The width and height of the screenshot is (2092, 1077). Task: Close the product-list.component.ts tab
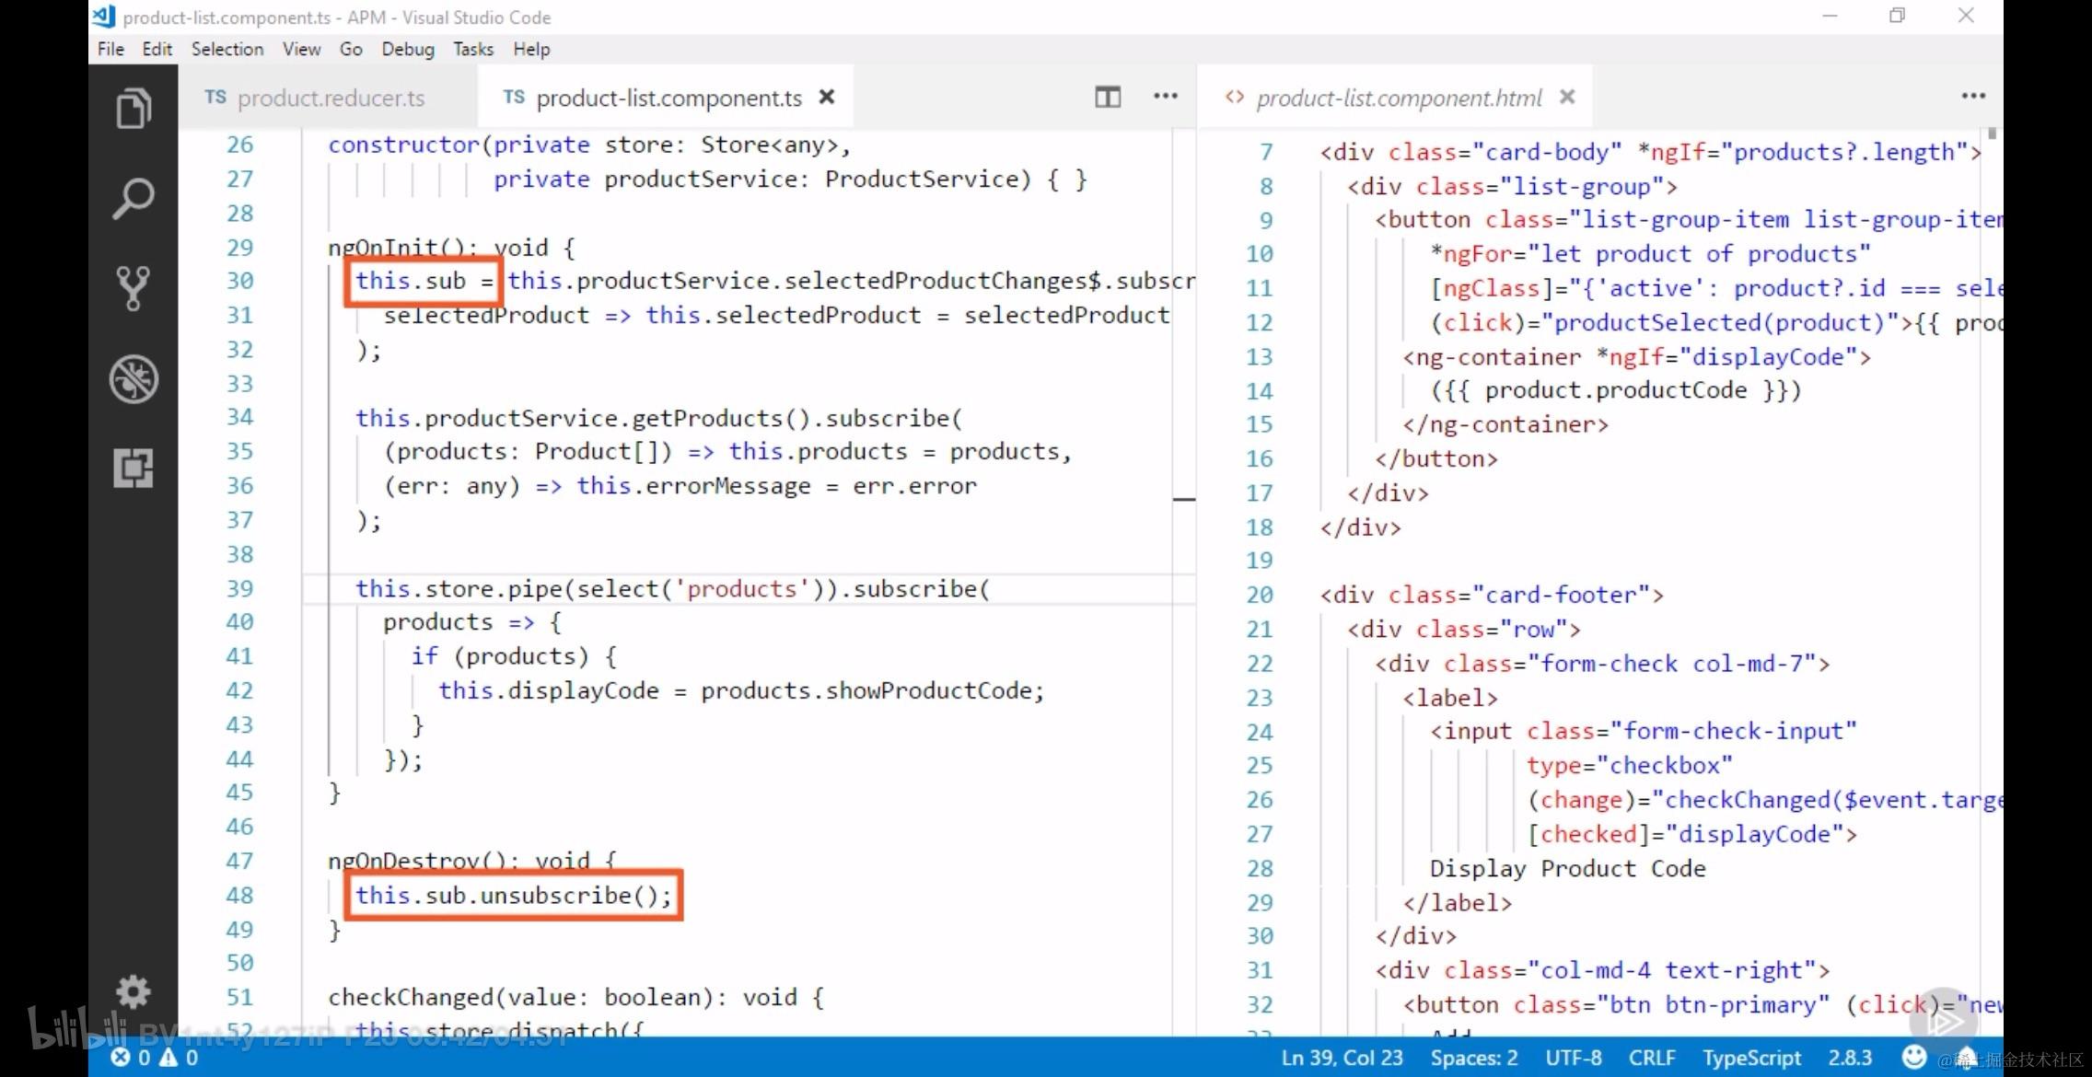[827, 97]
